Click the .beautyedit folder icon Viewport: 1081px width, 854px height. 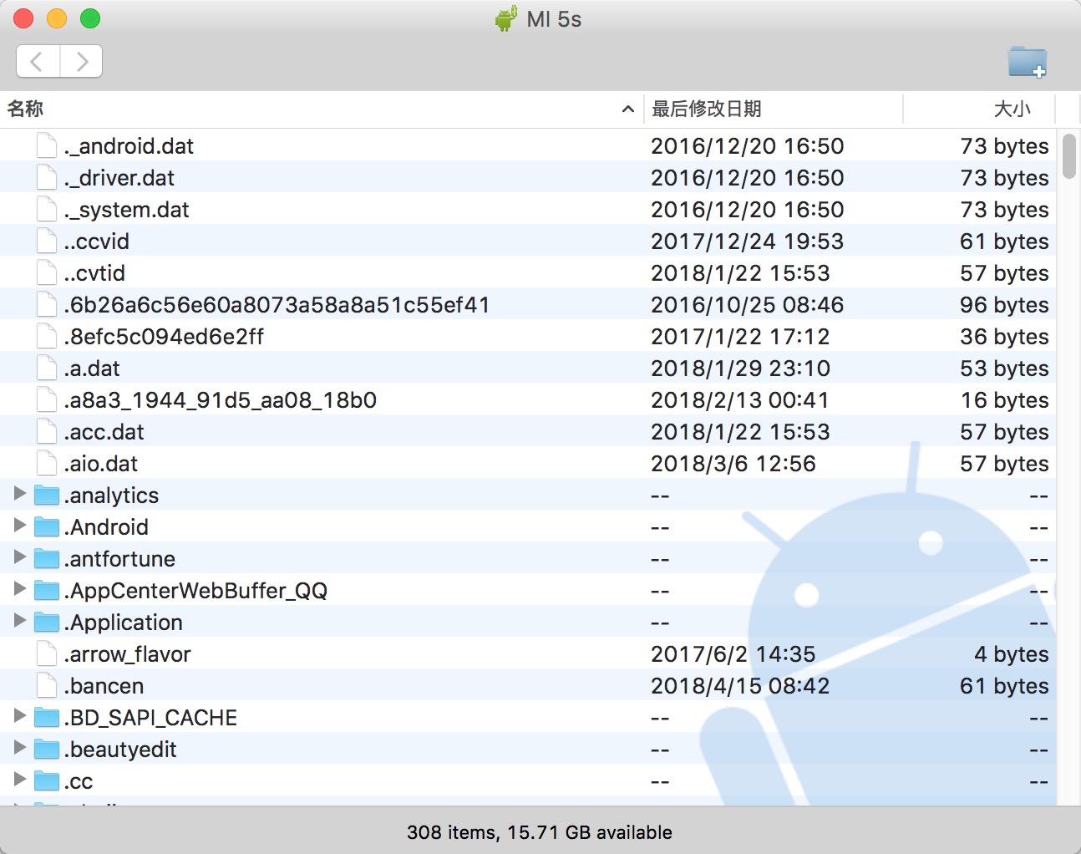[47, 750]
